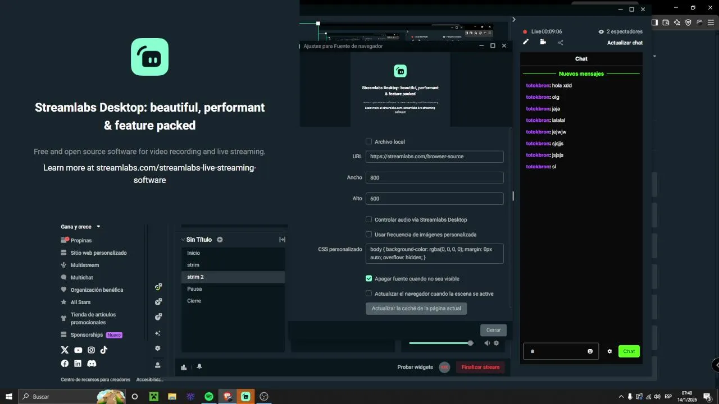719x404 pixels.
Task: Open Streamlabs settings gear in left sidebar
Action: [158, 348]
